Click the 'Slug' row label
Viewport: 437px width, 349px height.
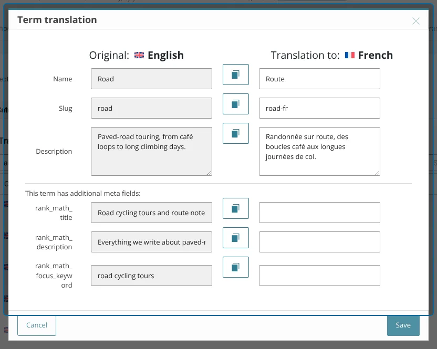66,108
